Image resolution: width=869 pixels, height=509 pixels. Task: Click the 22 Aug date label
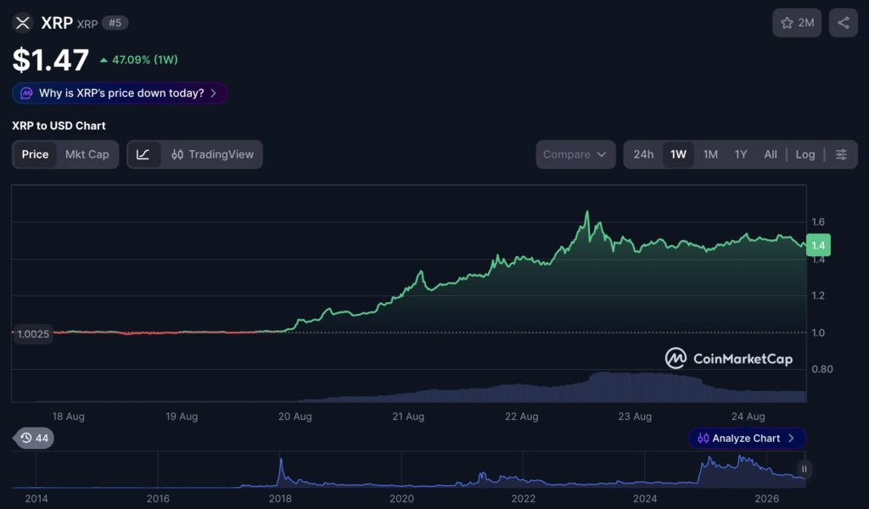click(x=522, y=417)
